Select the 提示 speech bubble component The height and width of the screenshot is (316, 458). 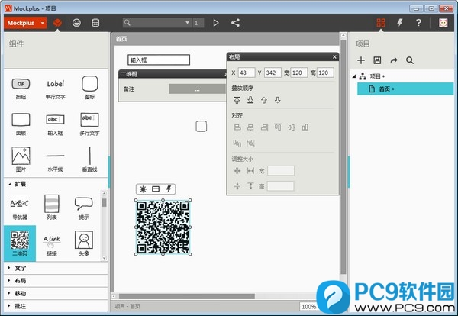tap(84, 208)
